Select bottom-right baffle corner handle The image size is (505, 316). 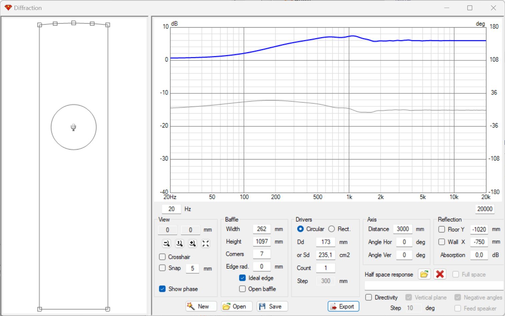tap(107, 309)
